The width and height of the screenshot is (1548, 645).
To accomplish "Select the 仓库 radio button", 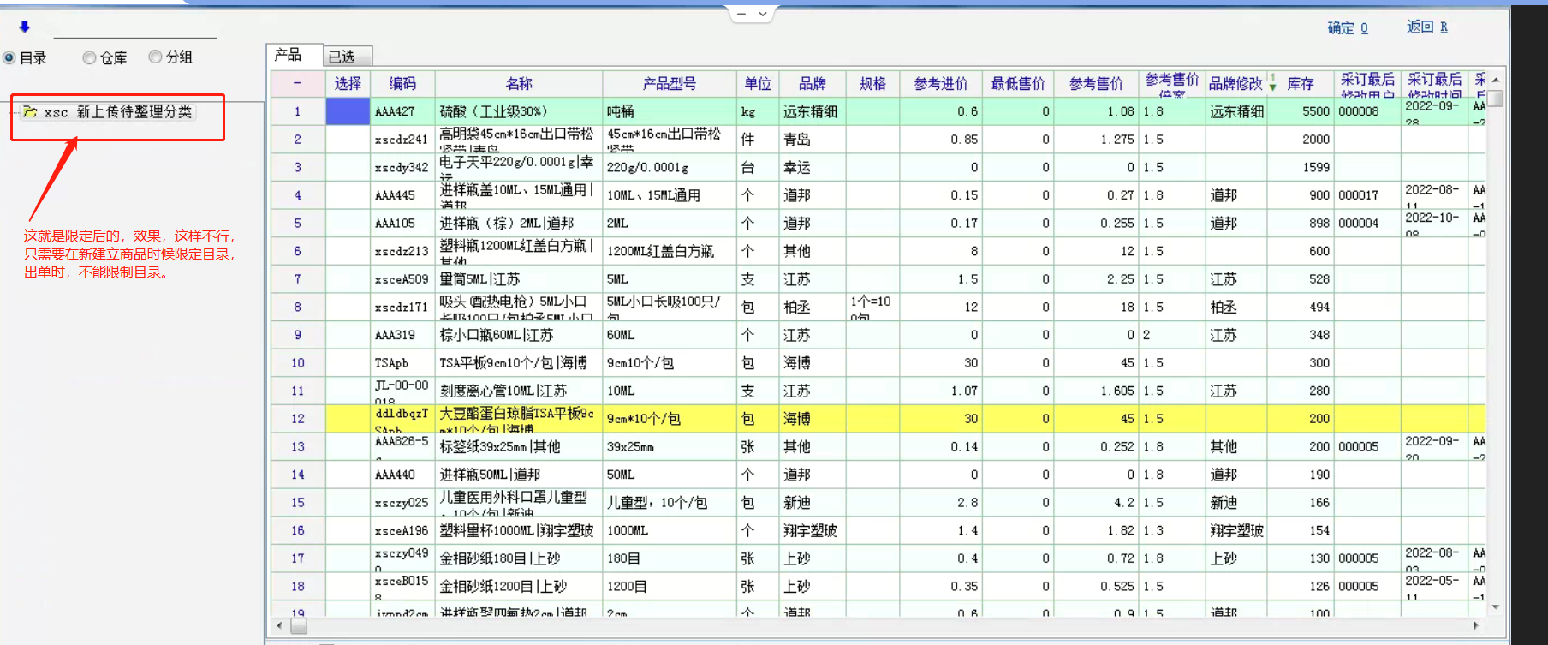I will [x=89, y=57].
